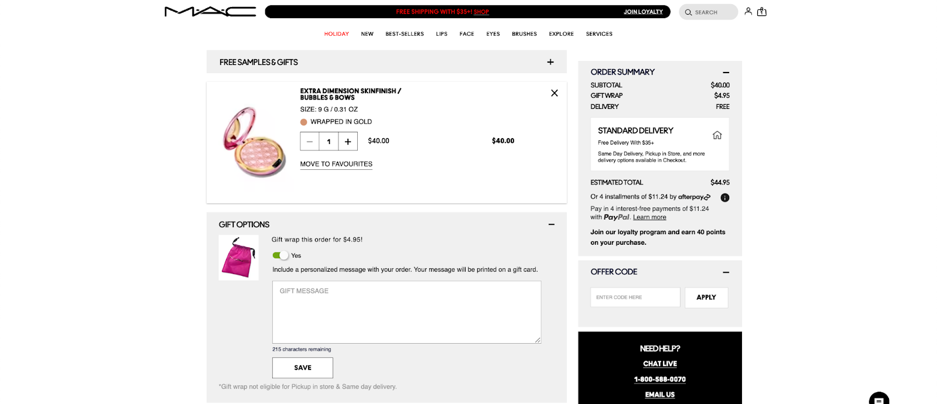937x404 pixels.
Task: Save the gift message
Action: click(x=303, y=368)
